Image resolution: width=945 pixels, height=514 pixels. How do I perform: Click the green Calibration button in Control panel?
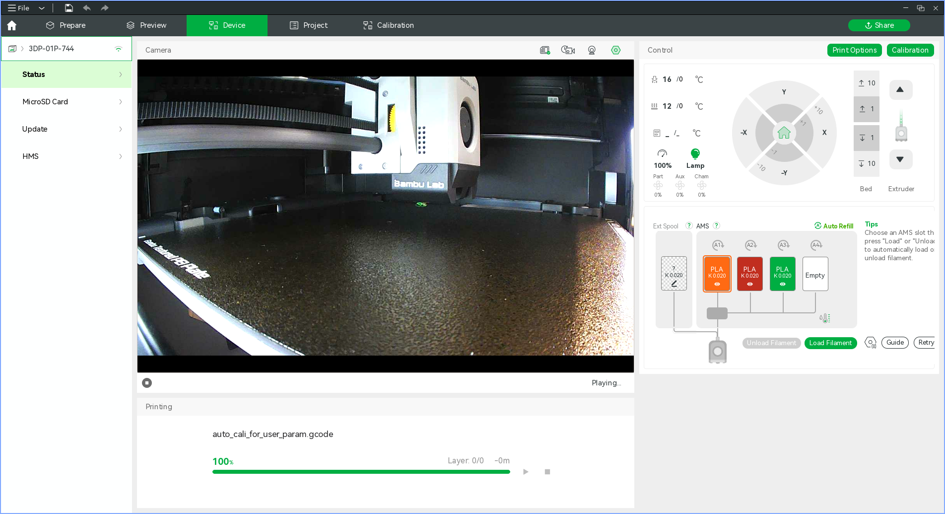[x=910, y=50]
